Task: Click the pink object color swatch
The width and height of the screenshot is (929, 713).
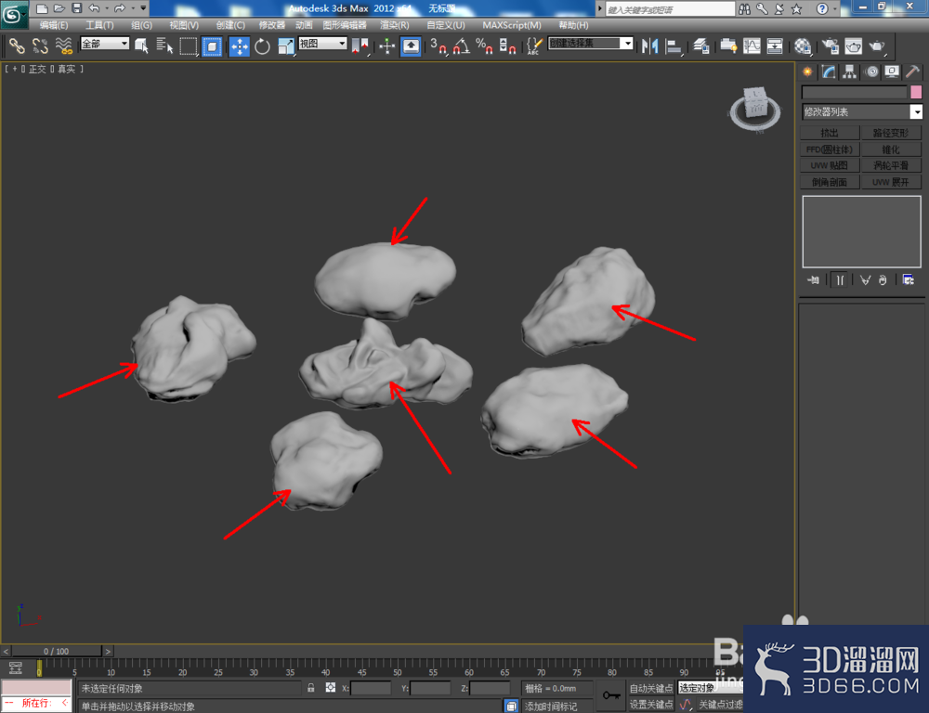Action: click(916, 92)
